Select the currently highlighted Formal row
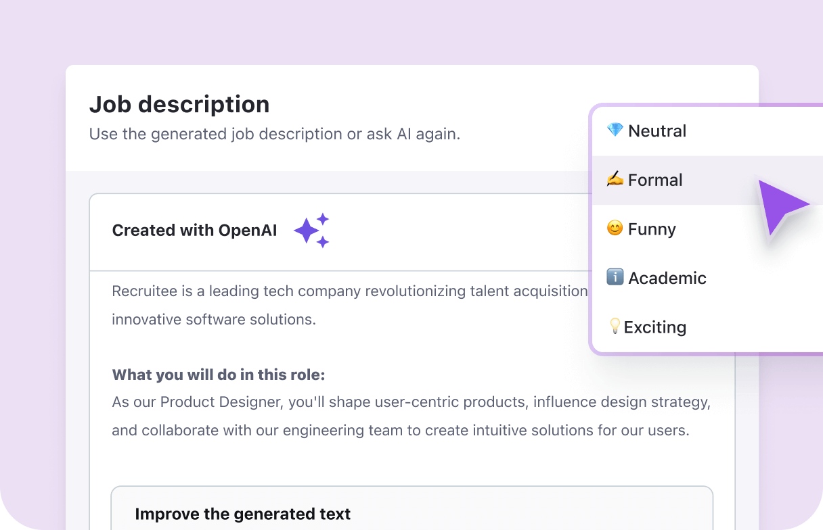 click(655, 180)
